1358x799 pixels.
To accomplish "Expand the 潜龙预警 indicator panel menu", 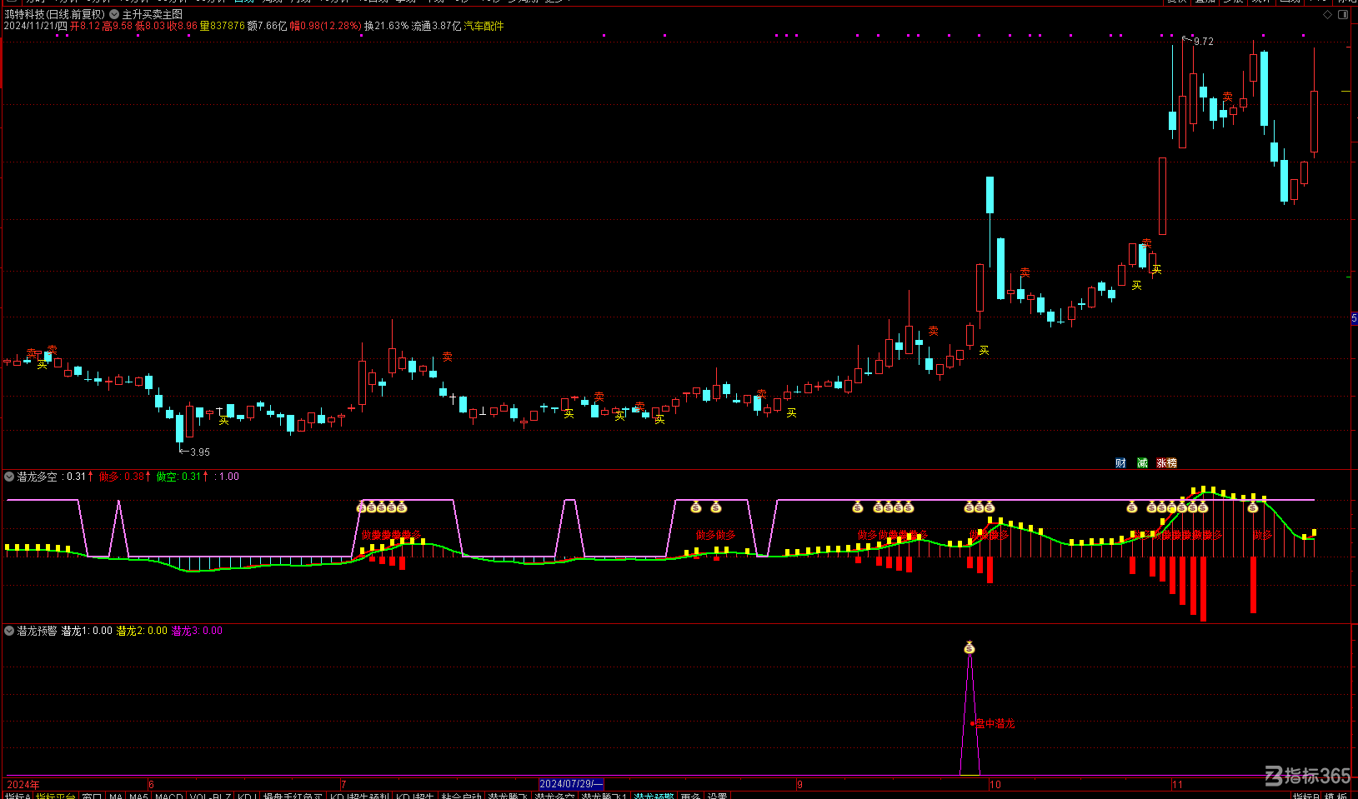I will pos(9,631).
